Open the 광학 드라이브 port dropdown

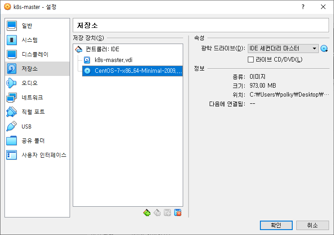[x=283, y=49]
